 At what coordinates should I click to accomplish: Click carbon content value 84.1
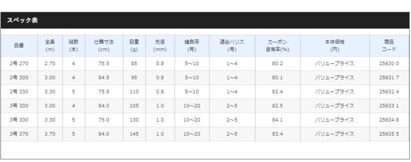(277, 120)
